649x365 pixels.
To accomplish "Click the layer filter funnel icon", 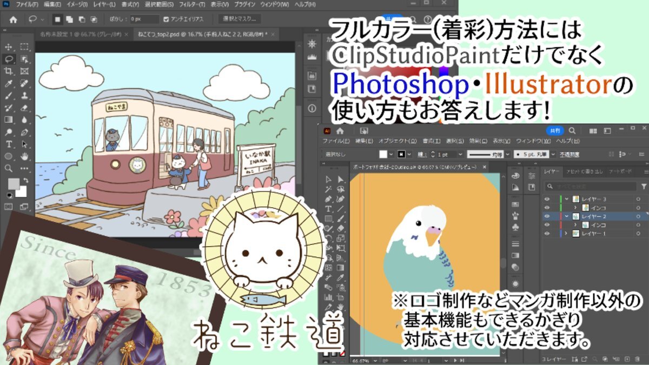I will pos(644,187).
